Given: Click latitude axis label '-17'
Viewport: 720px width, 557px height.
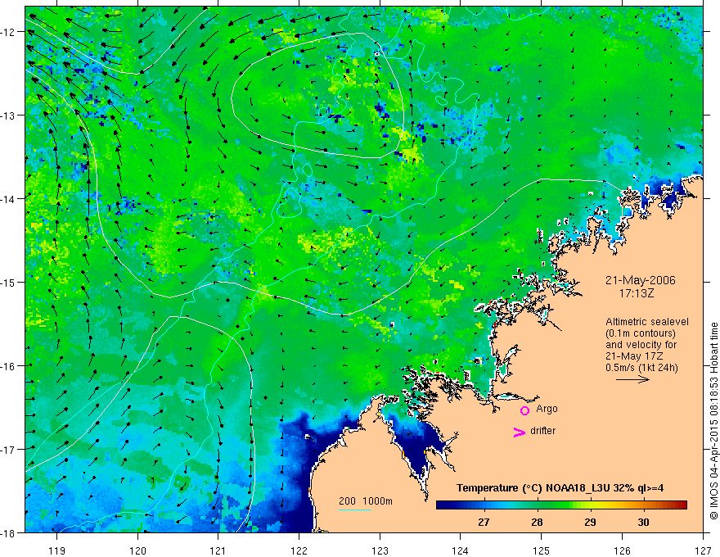Looking at the screenshot, I should (8, 450).
